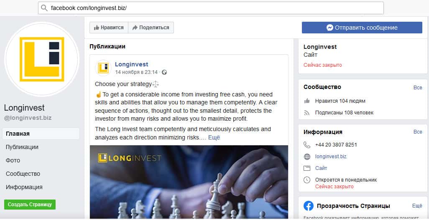Share the page using Поделиться button

(151, 28)
